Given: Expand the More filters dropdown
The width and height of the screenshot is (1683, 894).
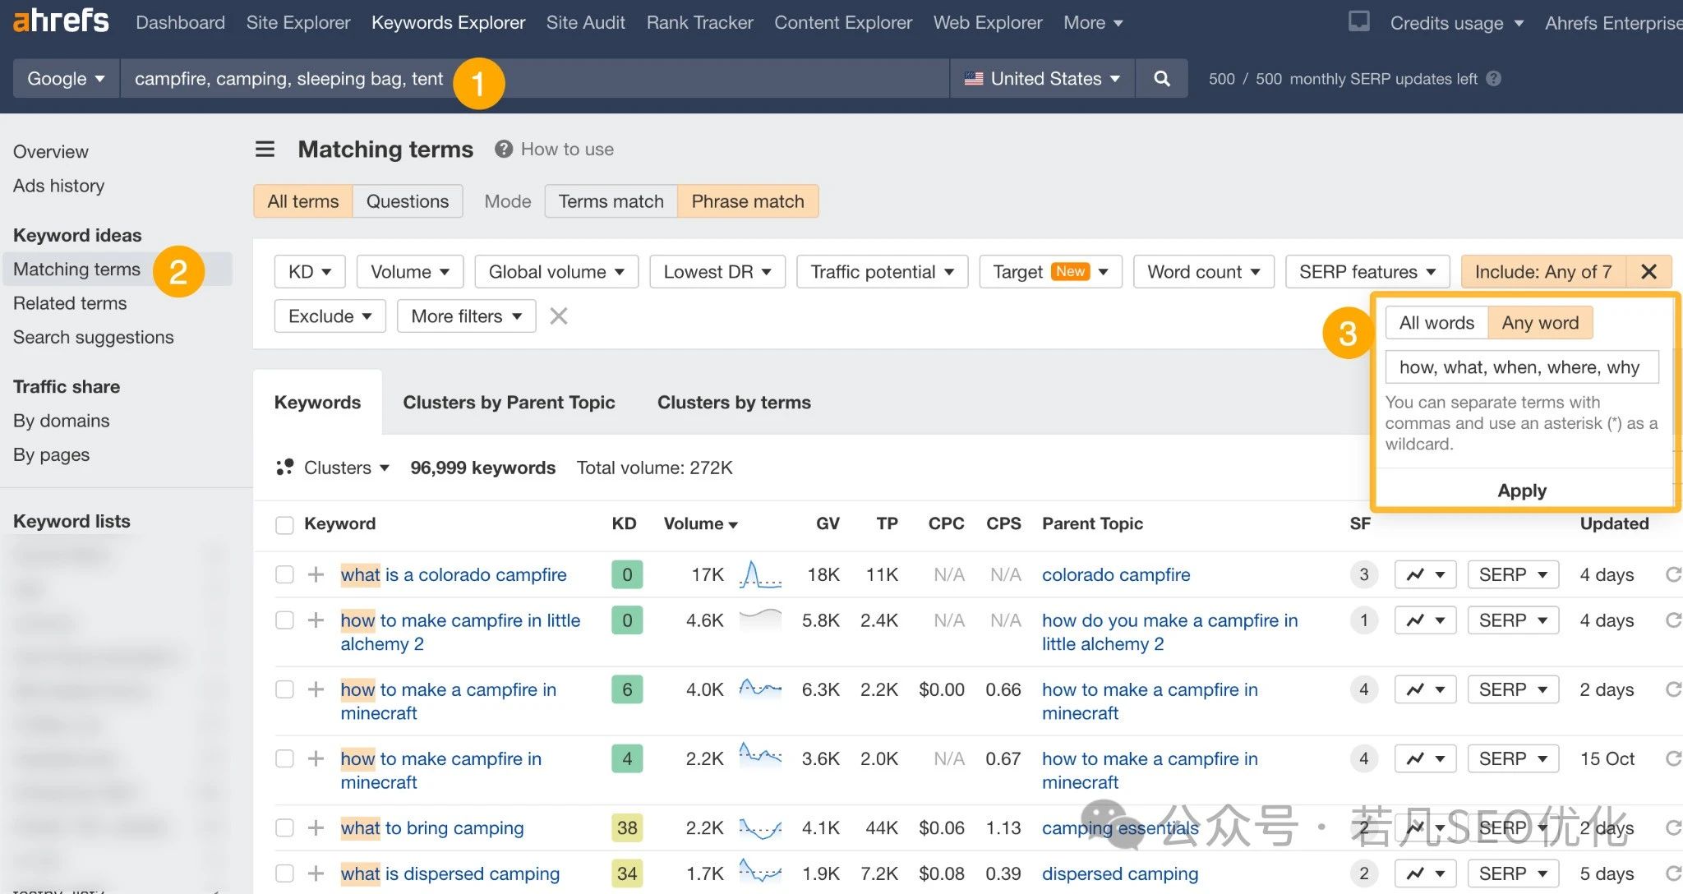Looking at the screenshot, I should click(x=467, y=316).
